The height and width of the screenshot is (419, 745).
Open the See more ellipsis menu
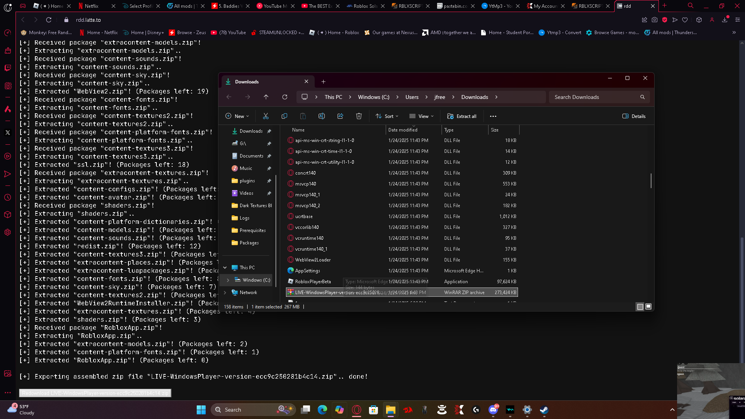tap(493, 116)
